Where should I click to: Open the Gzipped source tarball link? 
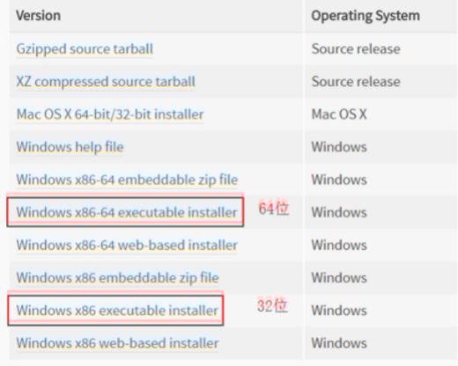(85, 49)
